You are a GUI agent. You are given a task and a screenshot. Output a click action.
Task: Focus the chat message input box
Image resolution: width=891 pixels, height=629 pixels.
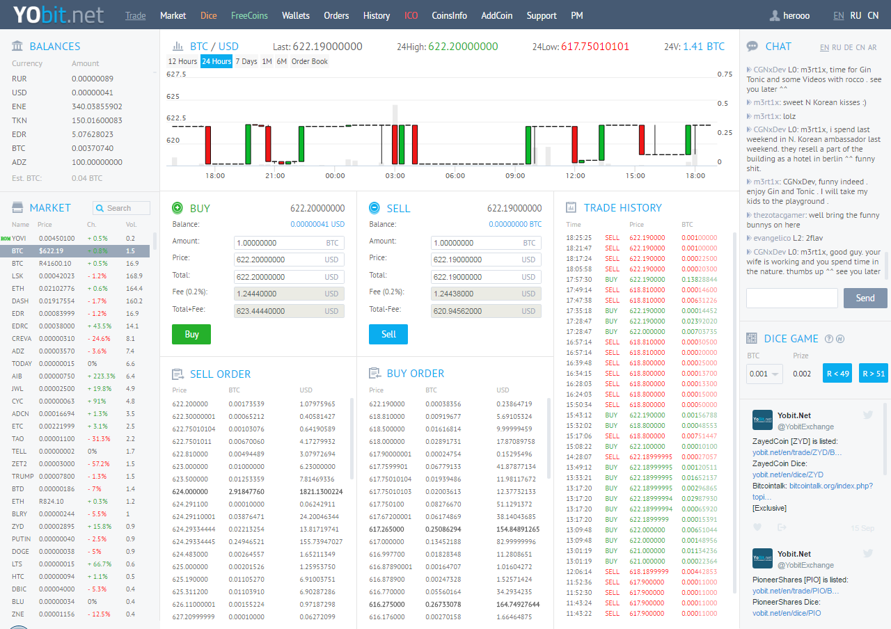[792, 298]
